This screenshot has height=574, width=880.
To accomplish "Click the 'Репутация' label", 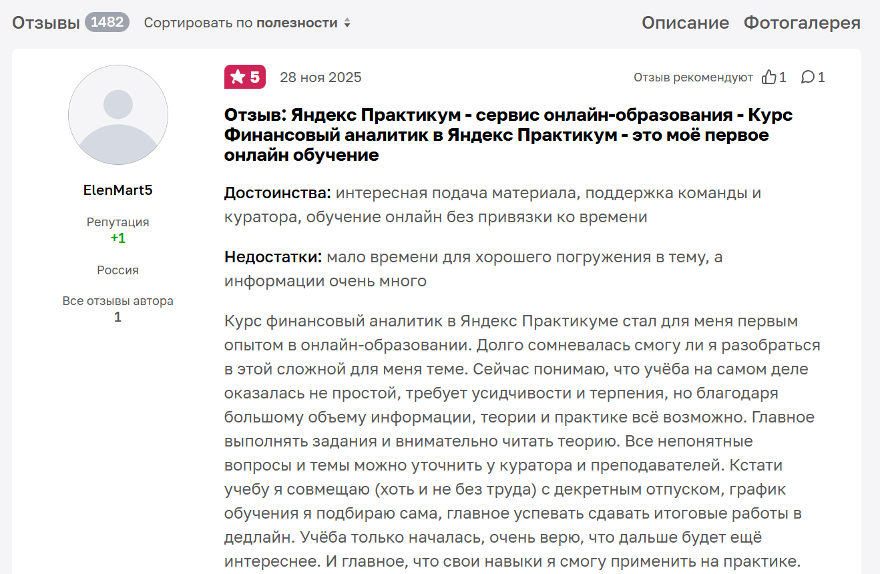I will click(x=118, y=222).
